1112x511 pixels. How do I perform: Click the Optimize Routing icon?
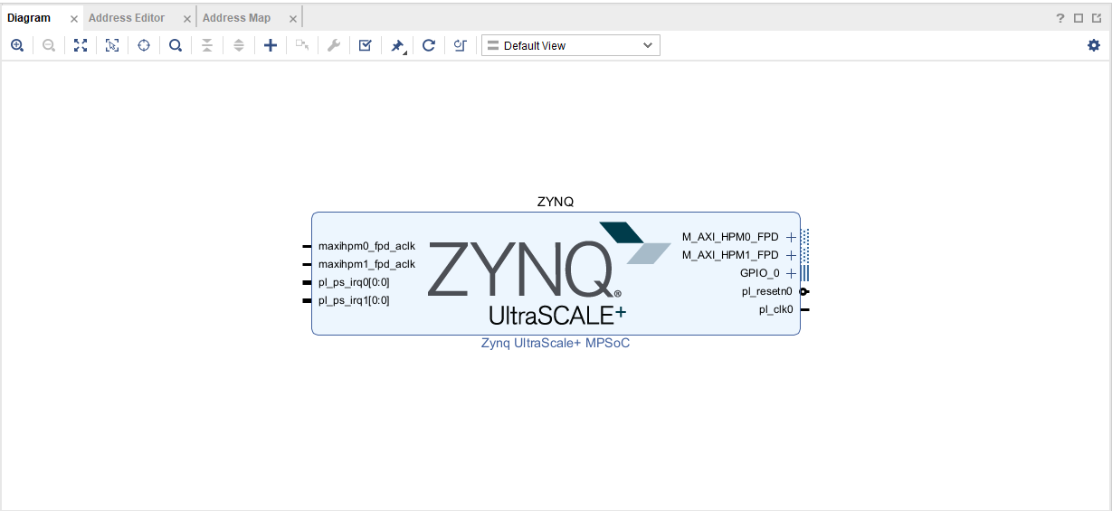point(461,45)
